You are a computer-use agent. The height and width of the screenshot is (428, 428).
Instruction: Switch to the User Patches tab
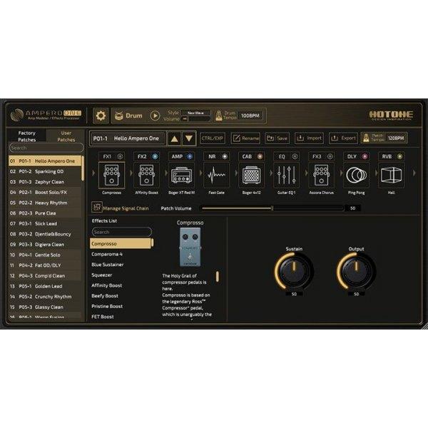(x=65, y=136)
